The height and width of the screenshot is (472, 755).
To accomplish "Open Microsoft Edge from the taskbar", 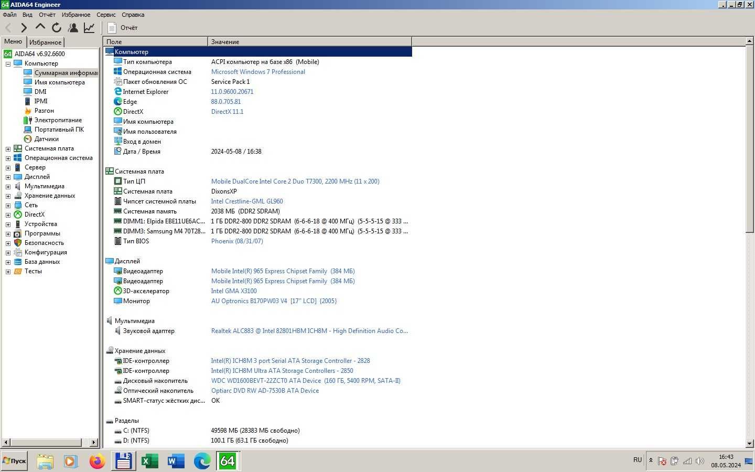I will [202, 461].
